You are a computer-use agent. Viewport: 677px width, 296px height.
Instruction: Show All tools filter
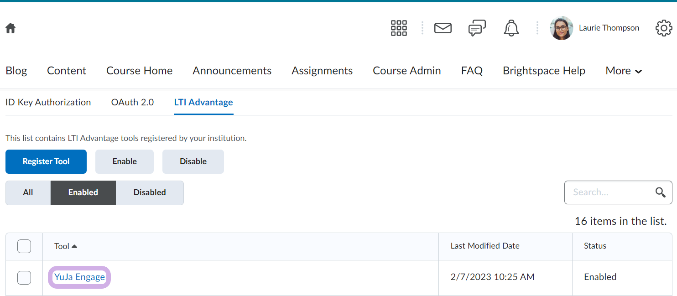click(28, 192)
